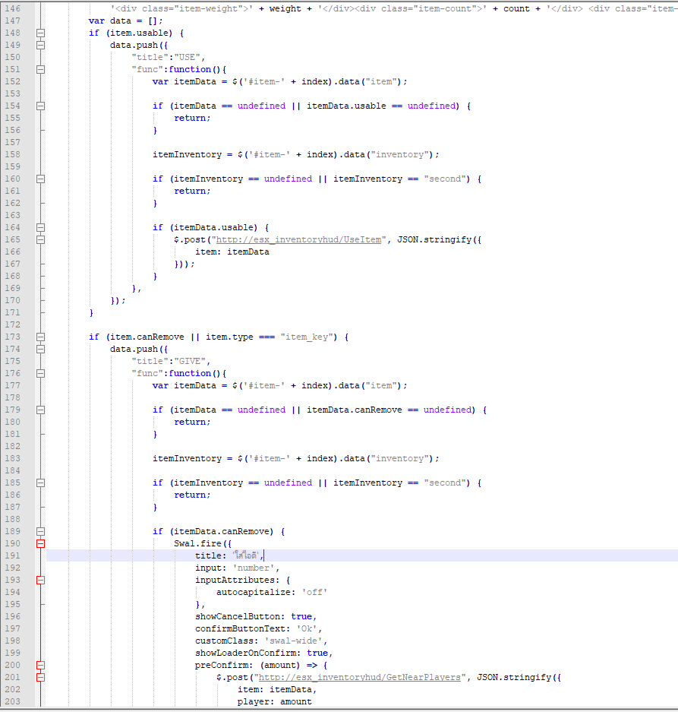Image resolution: width=678 pixels, height=712 pixels.
Task: Collapse the data.push block at line 149
Action: [40, 46]
